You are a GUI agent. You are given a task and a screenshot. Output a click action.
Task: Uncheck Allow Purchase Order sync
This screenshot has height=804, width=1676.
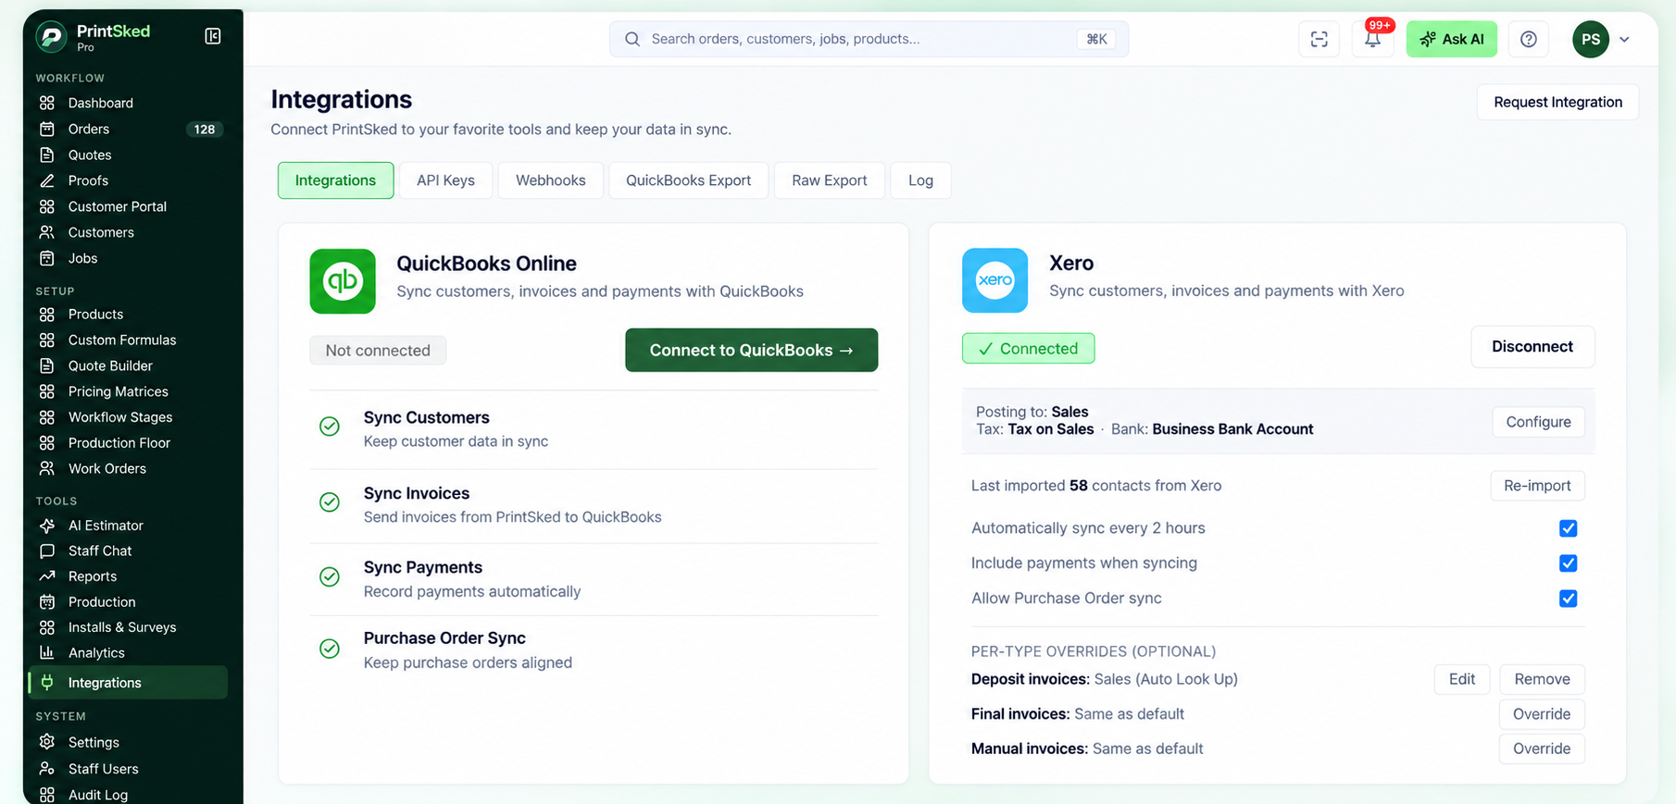(1568, 599)
